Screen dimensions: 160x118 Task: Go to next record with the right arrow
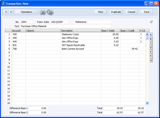pyautogui.click(x=11, y=12)
